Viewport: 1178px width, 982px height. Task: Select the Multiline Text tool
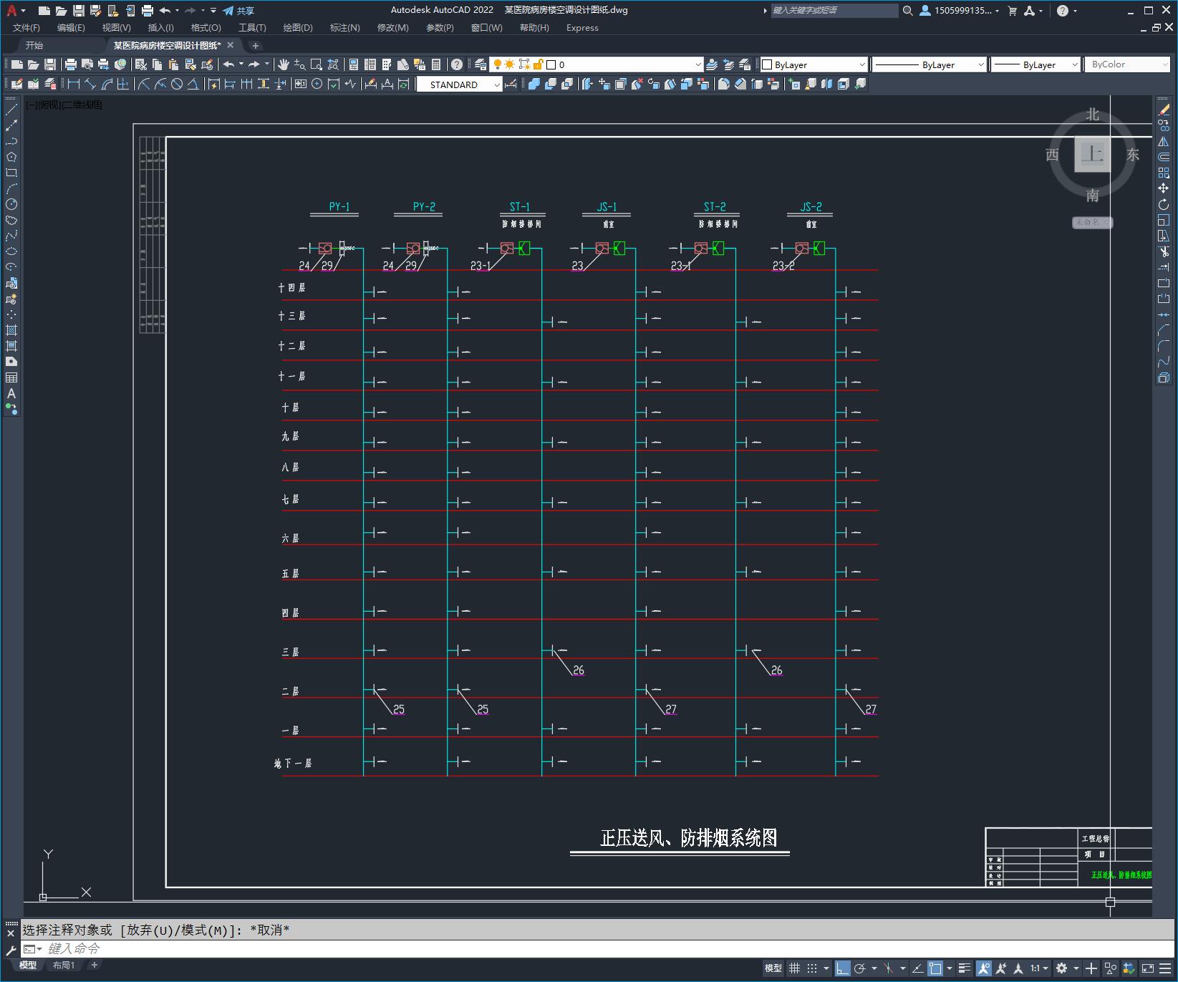pos(11,393)
